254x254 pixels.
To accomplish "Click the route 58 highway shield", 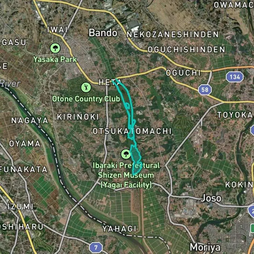I will coord(205,90).
